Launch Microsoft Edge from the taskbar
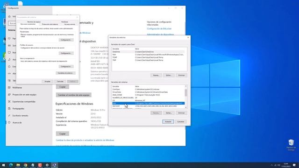 coord(11,165)
